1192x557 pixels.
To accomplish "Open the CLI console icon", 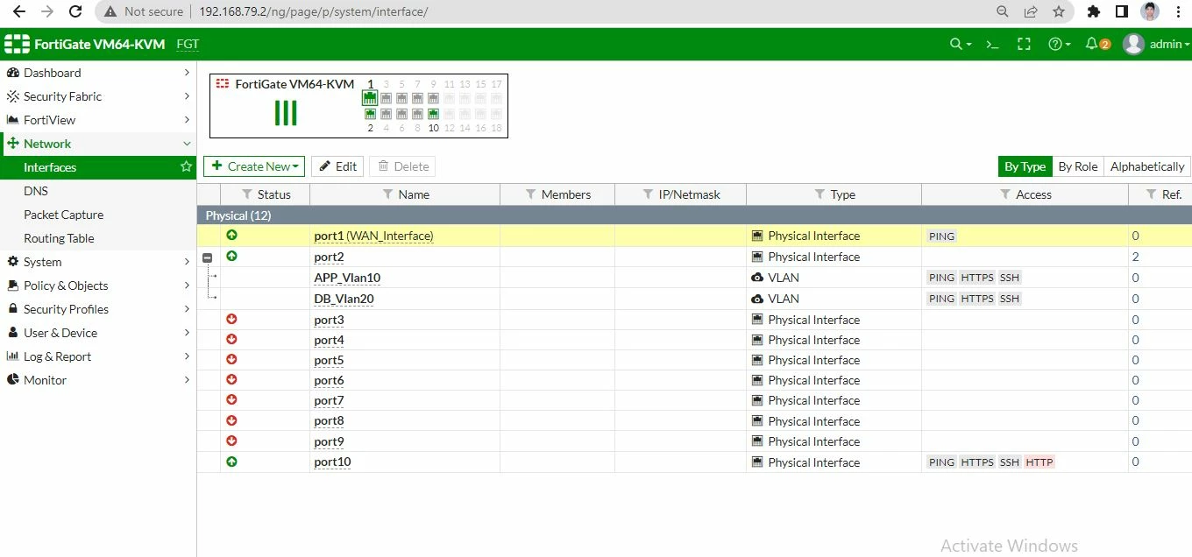I will [x=992, y=44].
